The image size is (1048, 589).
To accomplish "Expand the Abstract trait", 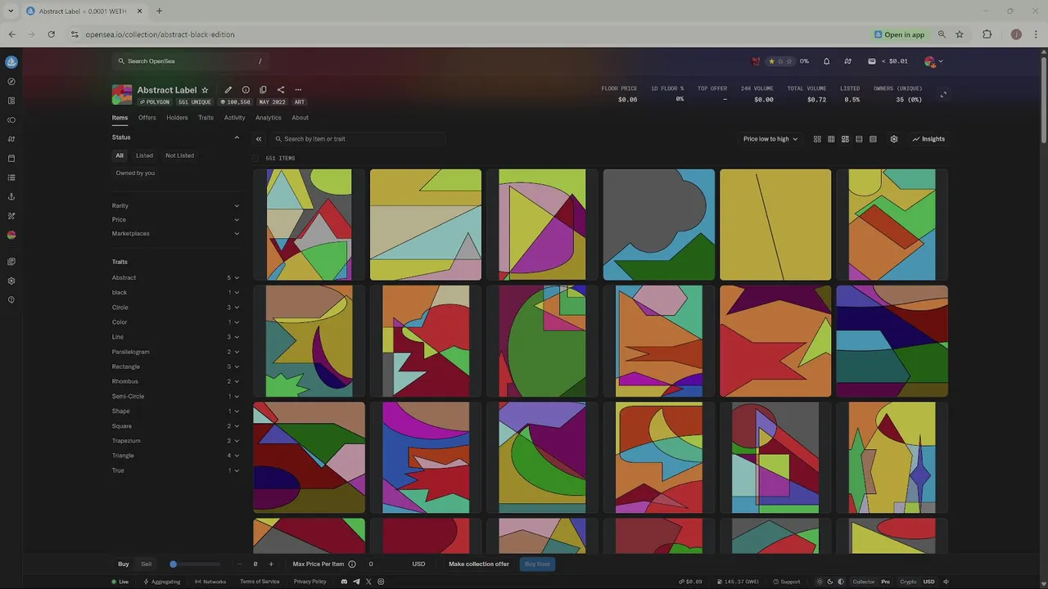I will [176, 277].
